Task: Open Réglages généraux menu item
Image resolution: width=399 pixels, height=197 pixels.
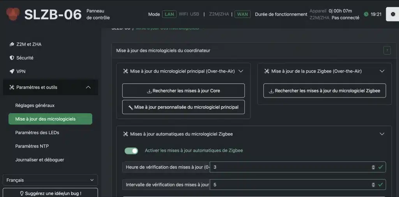Action: 35,105
